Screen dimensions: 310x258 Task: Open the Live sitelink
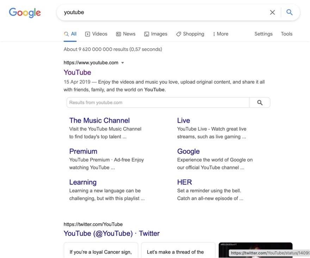tap(184, 120)
